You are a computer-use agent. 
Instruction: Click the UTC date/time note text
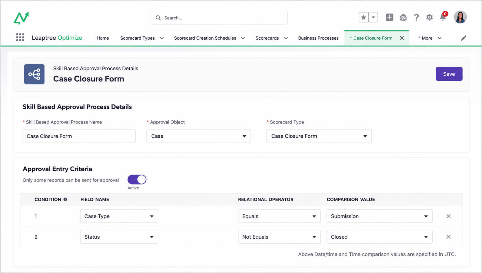(x=377, y=254)
